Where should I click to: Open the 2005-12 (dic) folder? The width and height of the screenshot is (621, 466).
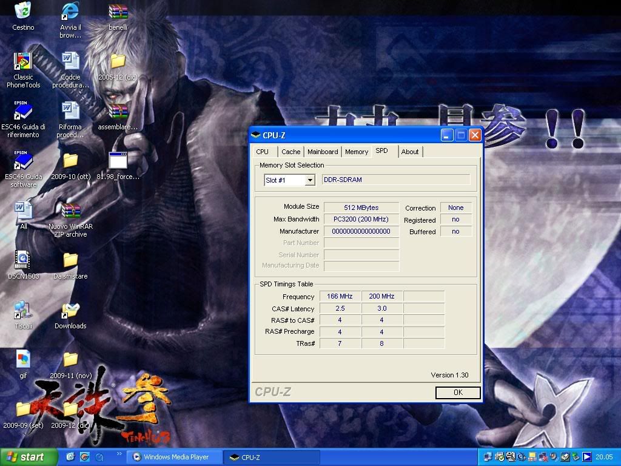[118, 61]
